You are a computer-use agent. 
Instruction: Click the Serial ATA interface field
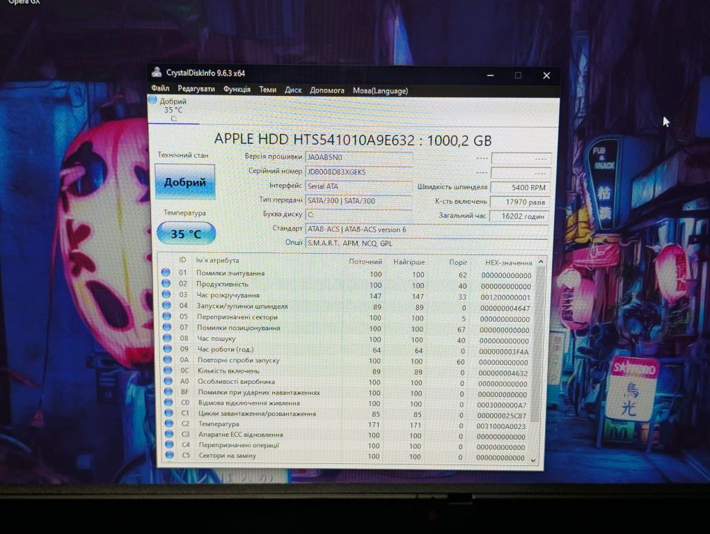pyautogui.click(x=358, y=186)
